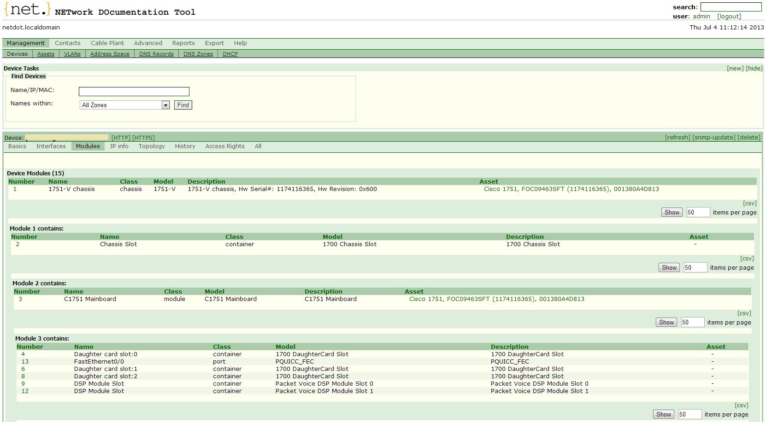Screen dimensions: 766x422
Task: Open Cisco 1751 asset link for Mainboard
Action: (496, 299)
